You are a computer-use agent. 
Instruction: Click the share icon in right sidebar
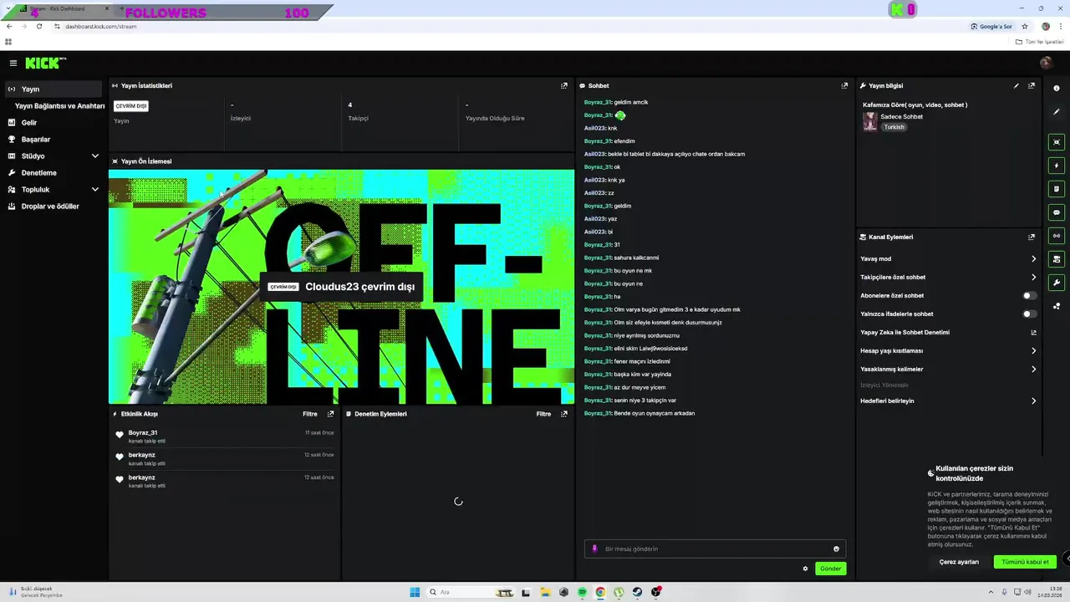[1057, 306]
